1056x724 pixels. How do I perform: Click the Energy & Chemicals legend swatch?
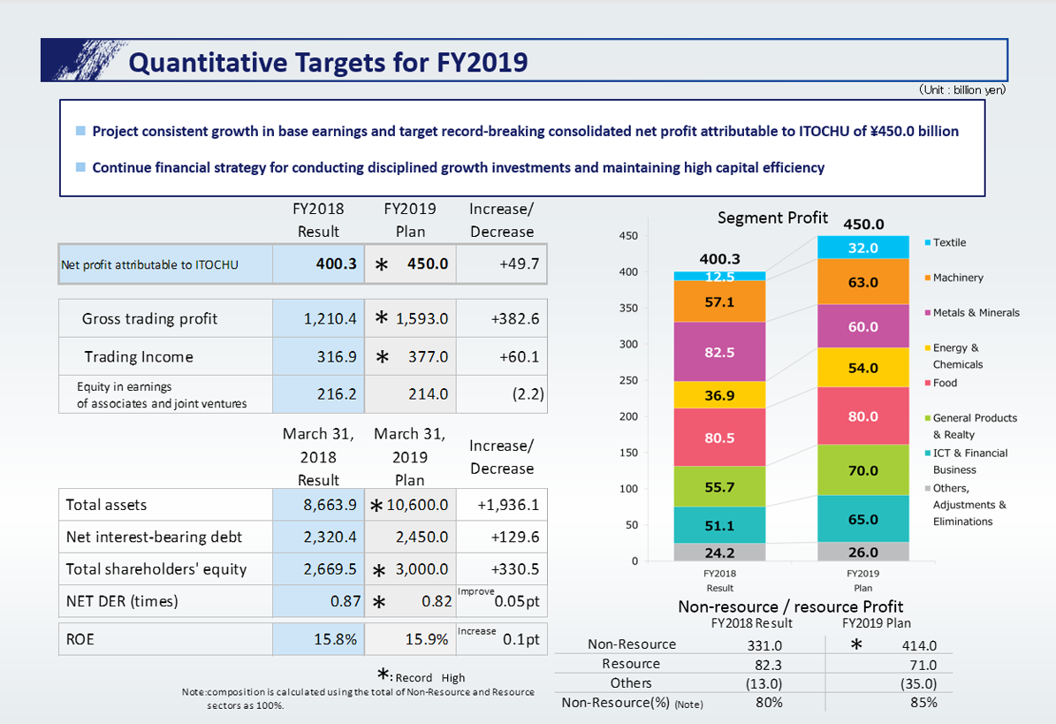pyautogui.click(x=927, y=348)
